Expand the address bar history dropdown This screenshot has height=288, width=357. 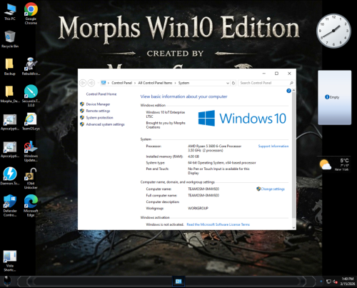point(228,83)
